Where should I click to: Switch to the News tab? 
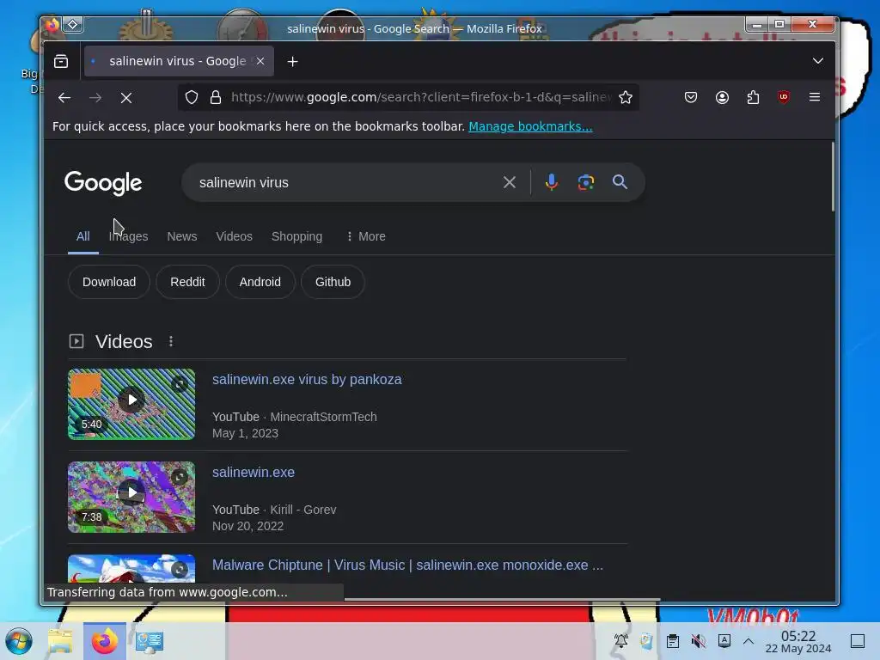pyautogui.click(x=182, y=237)
